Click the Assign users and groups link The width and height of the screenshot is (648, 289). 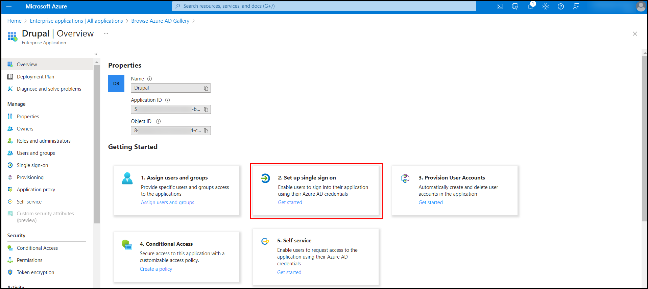click(x=167, y=202)
